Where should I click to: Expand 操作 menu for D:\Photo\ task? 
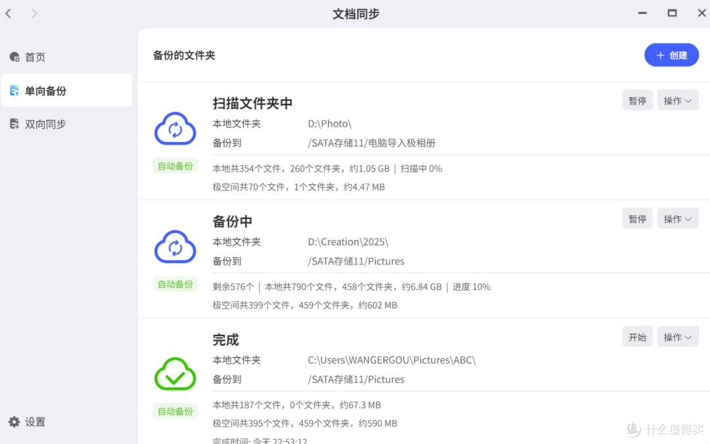pos(678,100)
